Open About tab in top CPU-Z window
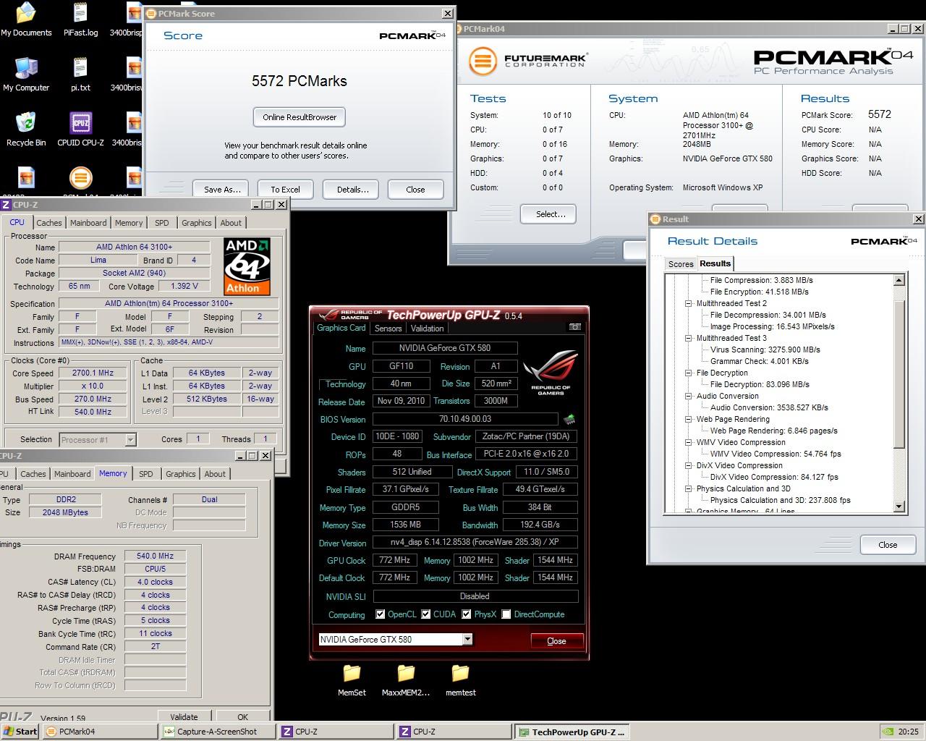The height and width of the screenshot is (741, 926). (x=231, y=223)
